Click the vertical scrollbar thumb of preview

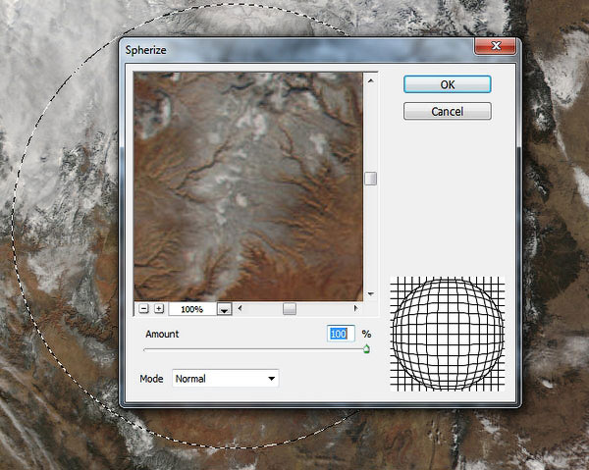pyautogui.click(x=371, y=179)
